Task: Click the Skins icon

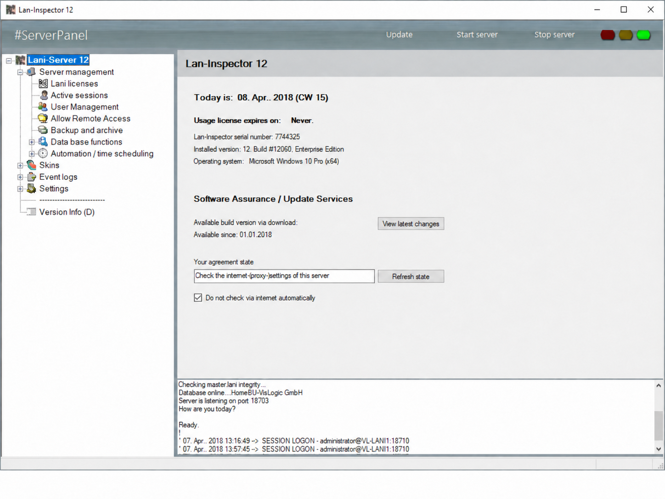Action: coord(31,165)
